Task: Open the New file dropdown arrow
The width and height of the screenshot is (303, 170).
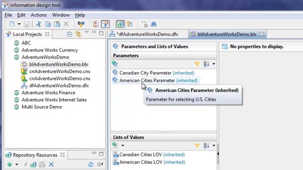Action: (19, 24)
